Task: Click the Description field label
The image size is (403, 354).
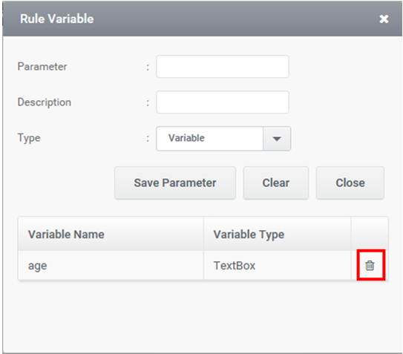Action: [x=45, y=102]
